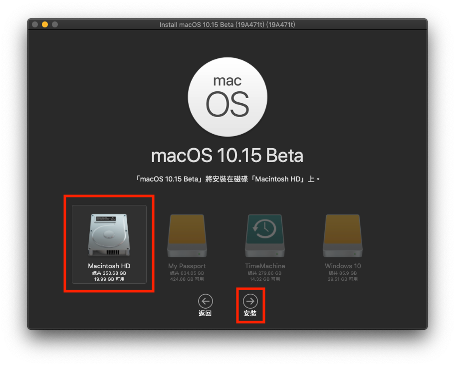This screenshot has width=455, height=366.
Task: Click the 返回 label
Action: [205, 314]
